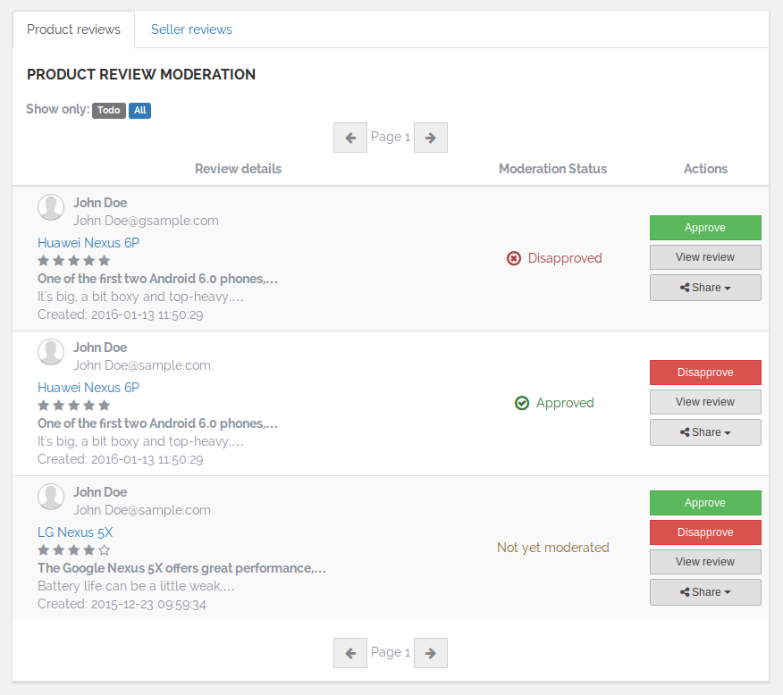Screen dimensions: 783x695
Task: Click the Actions column header
Action: [705, 169]
